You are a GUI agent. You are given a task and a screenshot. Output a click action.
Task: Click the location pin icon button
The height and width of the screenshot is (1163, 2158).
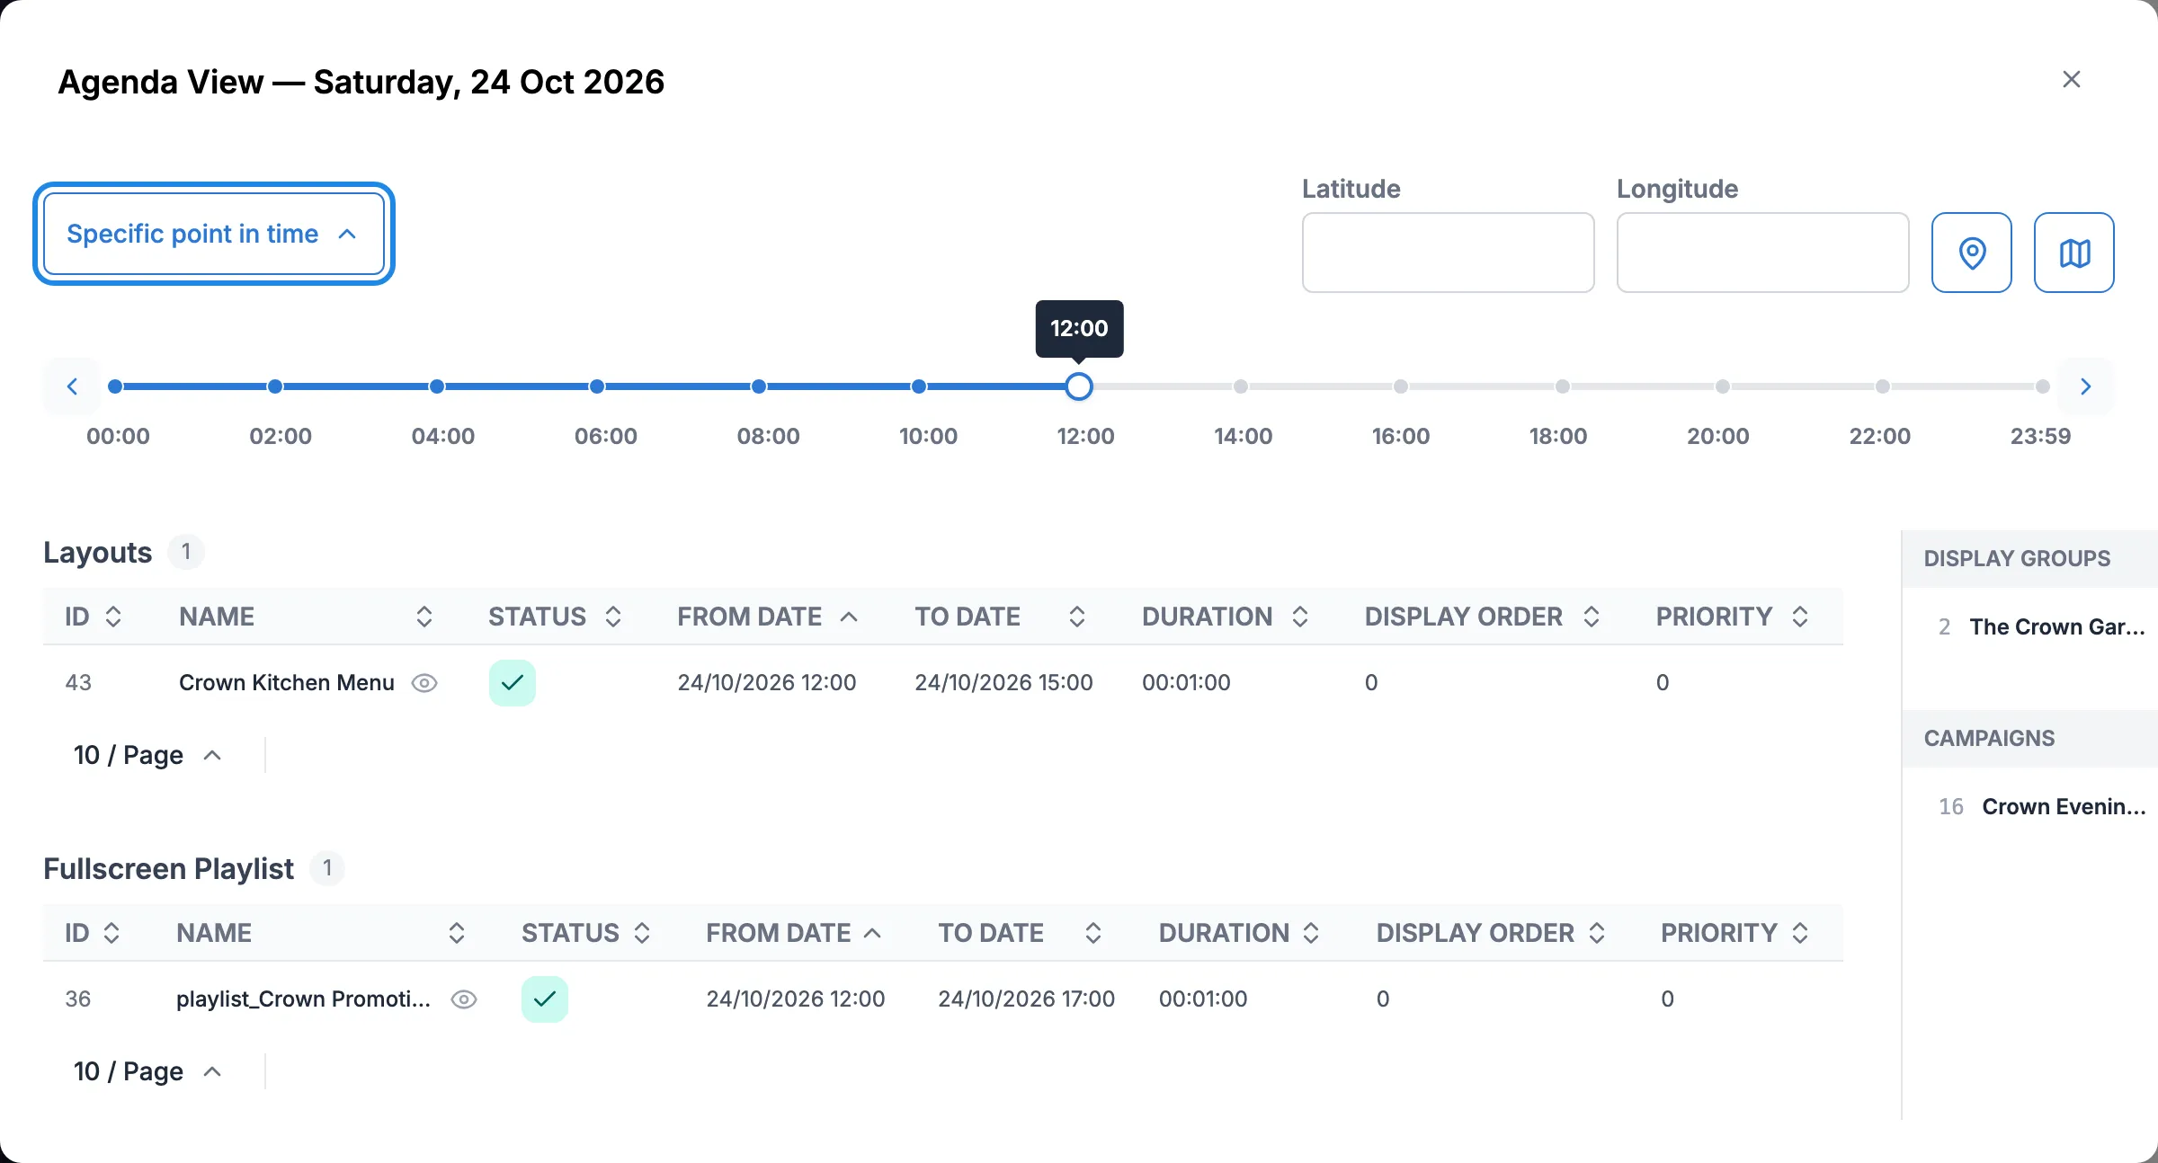[1972, 253]
